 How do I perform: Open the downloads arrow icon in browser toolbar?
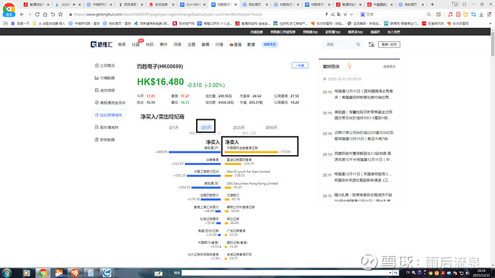[x=481, y=14]
